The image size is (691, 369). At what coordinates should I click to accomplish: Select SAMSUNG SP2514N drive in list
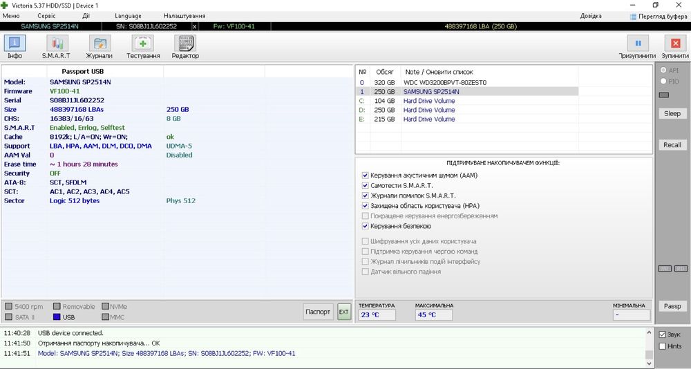(467, 92)
